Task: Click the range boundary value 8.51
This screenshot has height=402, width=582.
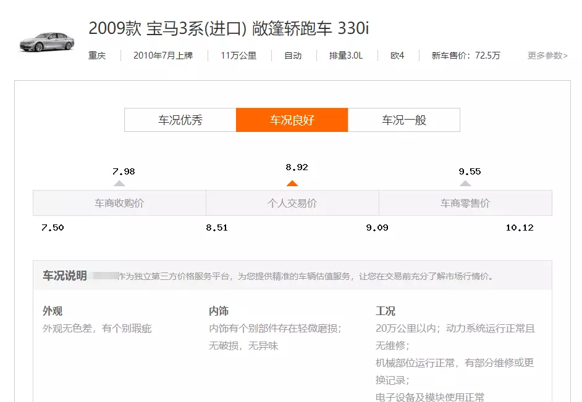Action: pyautogui.click(x=217, y=228)
